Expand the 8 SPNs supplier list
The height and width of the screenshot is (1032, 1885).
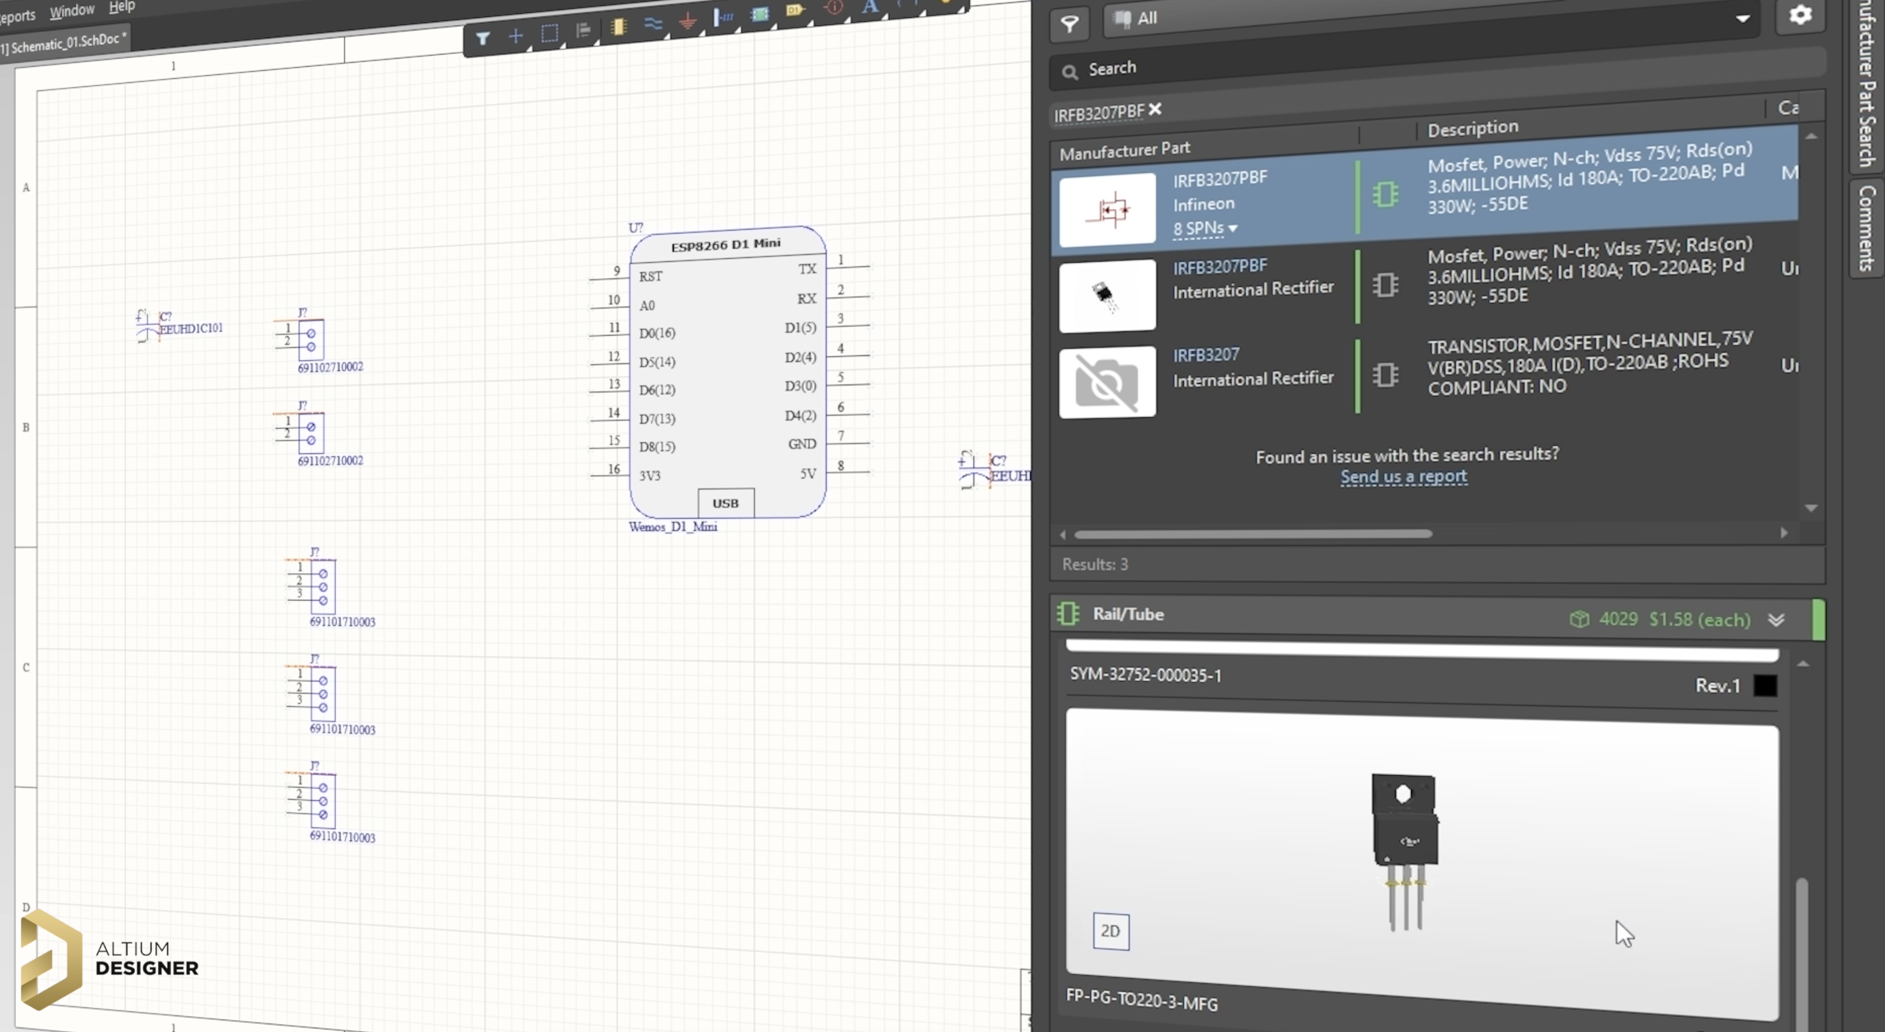click(x=1205, y=229)
